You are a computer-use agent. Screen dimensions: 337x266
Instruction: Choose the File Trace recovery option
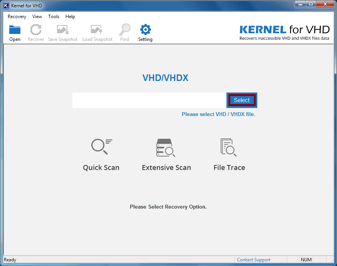[x=229, y=155]
